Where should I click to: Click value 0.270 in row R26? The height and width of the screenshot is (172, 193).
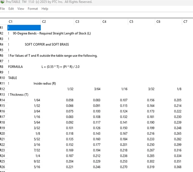point(124,167)
